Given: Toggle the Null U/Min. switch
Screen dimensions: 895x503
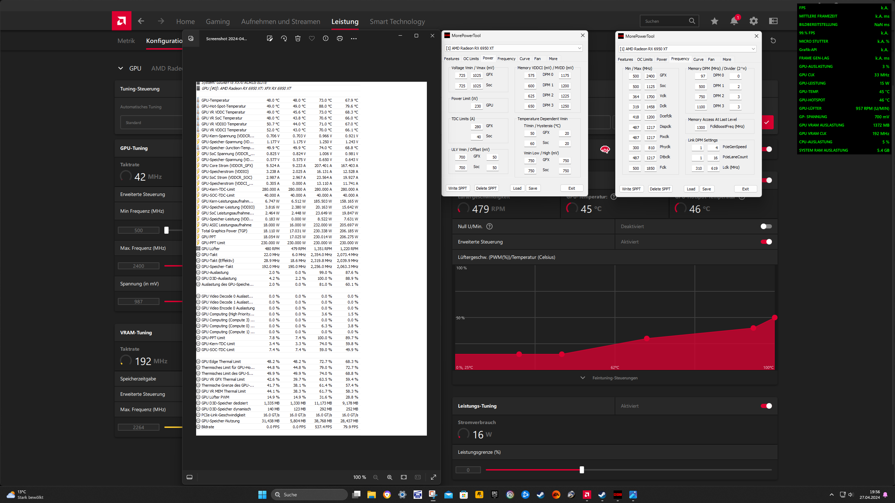Looking at the screenshot, I should 766,226.
